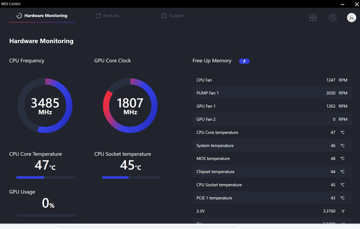Minimize the MSI Center window
This screenshot has width=360, height=229.
tap(343, 4)
